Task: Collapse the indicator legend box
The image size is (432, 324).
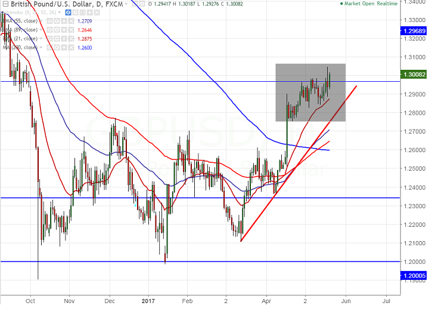Action: 5,4
